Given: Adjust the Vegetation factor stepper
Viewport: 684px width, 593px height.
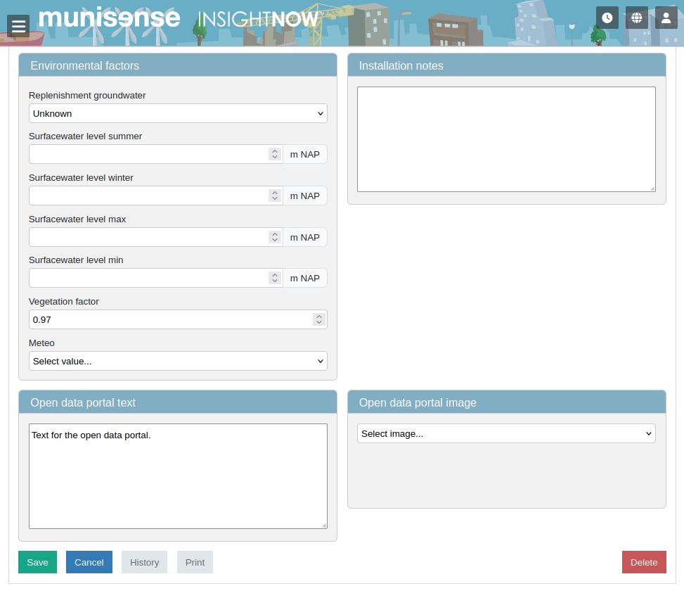Looking at the screenshot, I should coord(318,319).
